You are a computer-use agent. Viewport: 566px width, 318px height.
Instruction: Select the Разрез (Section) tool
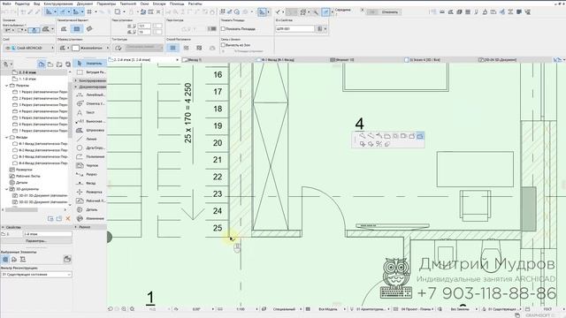click(x=90, y=174)
